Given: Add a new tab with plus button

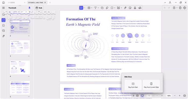Looking at the screenshot, I should [x=50, y=2].
